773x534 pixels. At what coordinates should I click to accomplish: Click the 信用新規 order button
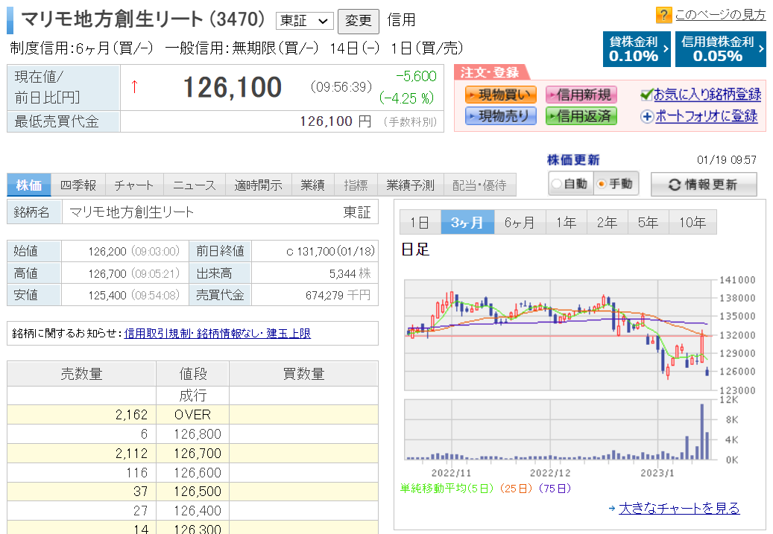(581, 95)
